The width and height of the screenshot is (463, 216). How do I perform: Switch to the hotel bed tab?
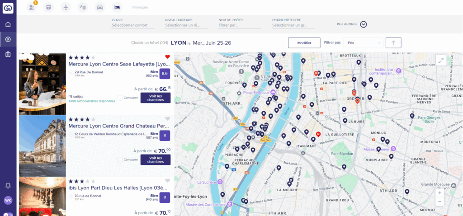(117, 7)
